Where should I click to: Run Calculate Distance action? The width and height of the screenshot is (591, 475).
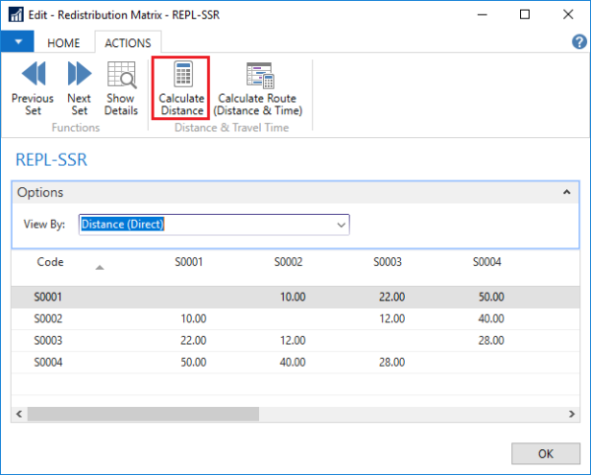click(181, 88)
